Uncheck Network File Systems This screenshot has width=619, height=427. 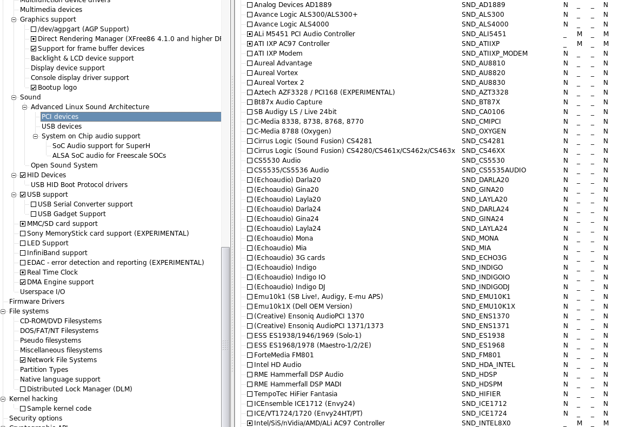pos(23,360)
